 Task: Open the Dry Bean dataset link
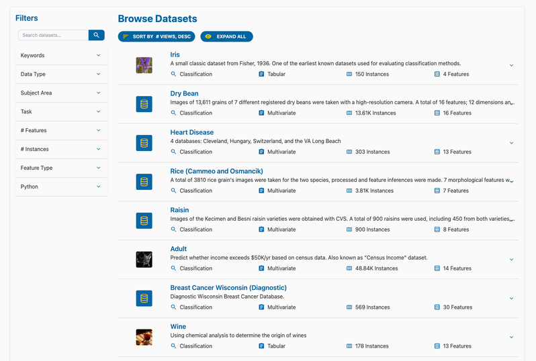coord(184,93)
